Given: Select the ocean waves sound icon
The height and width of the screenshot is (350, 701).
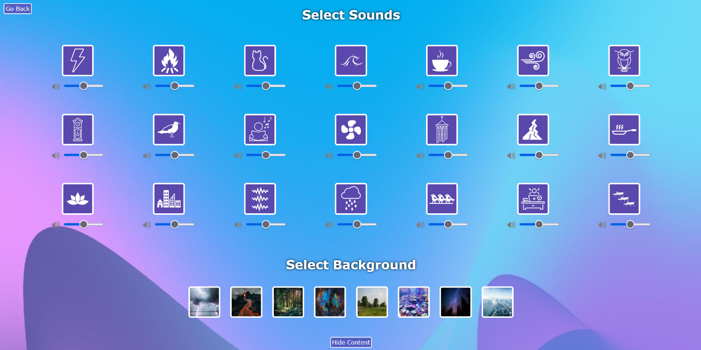Looking at the screenshot, I should 351,61.
